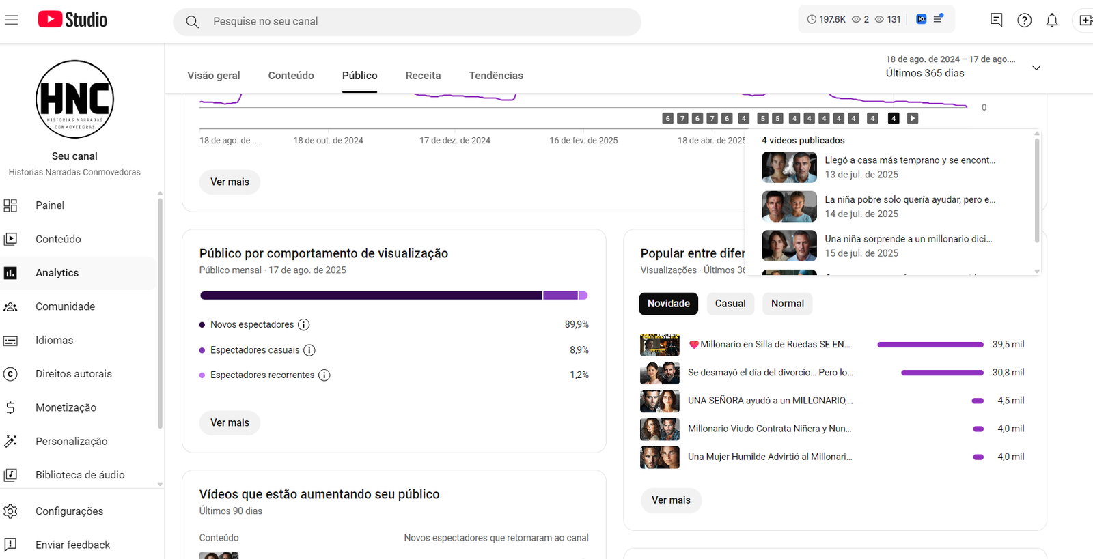This screenshot has height=559, width=1093.
Task: Open the notifications bell
Action: click(1052, 20)
